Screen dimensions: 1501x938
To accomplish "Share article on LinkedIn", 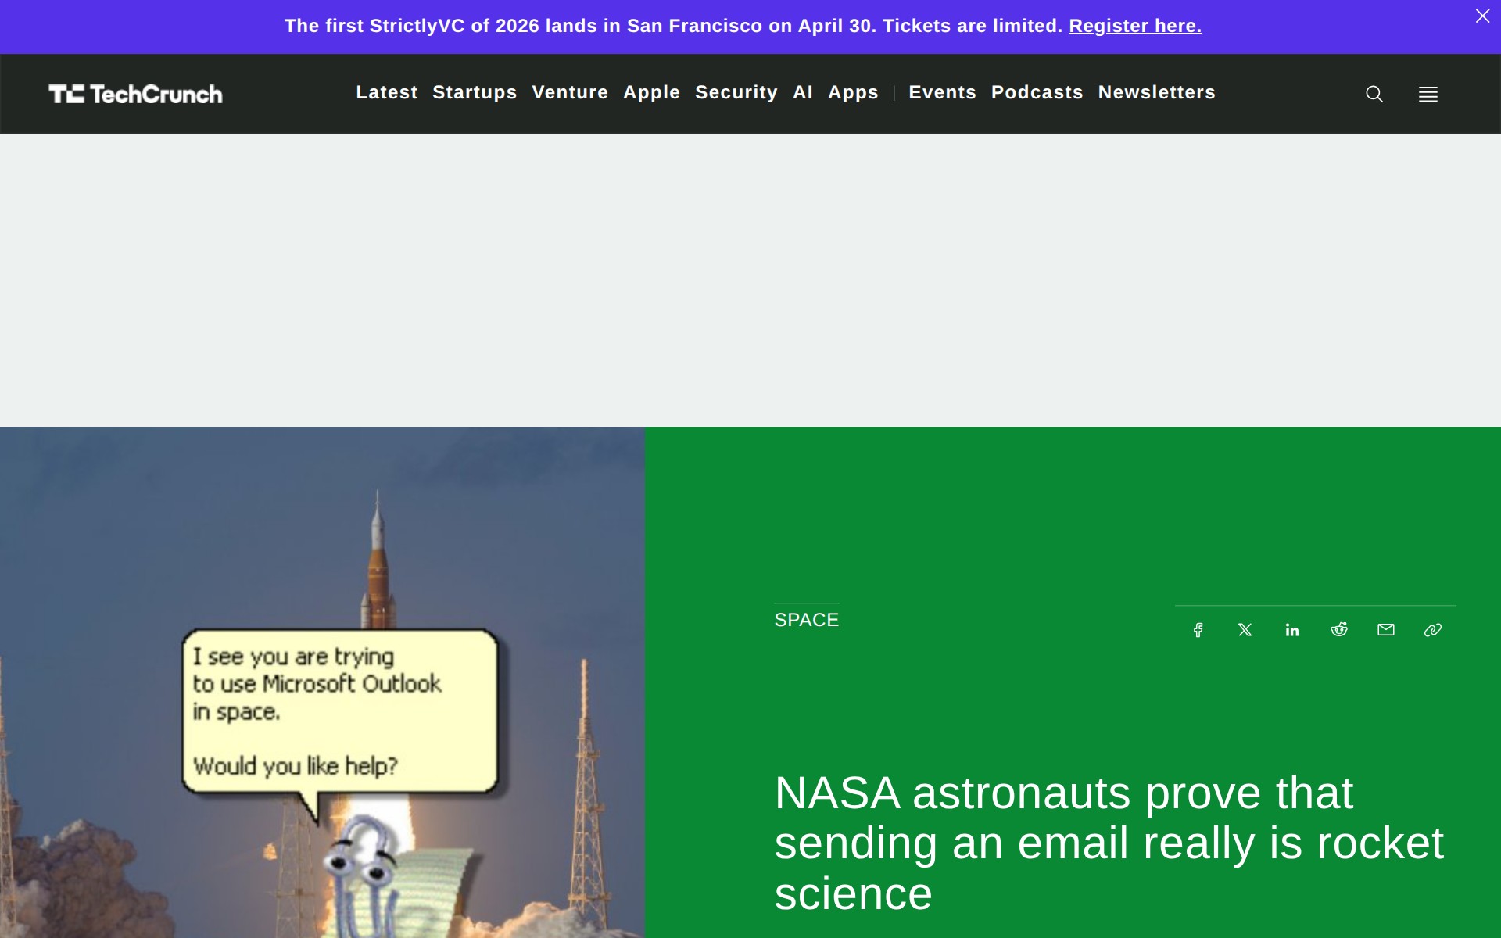I will point(1292,630).
